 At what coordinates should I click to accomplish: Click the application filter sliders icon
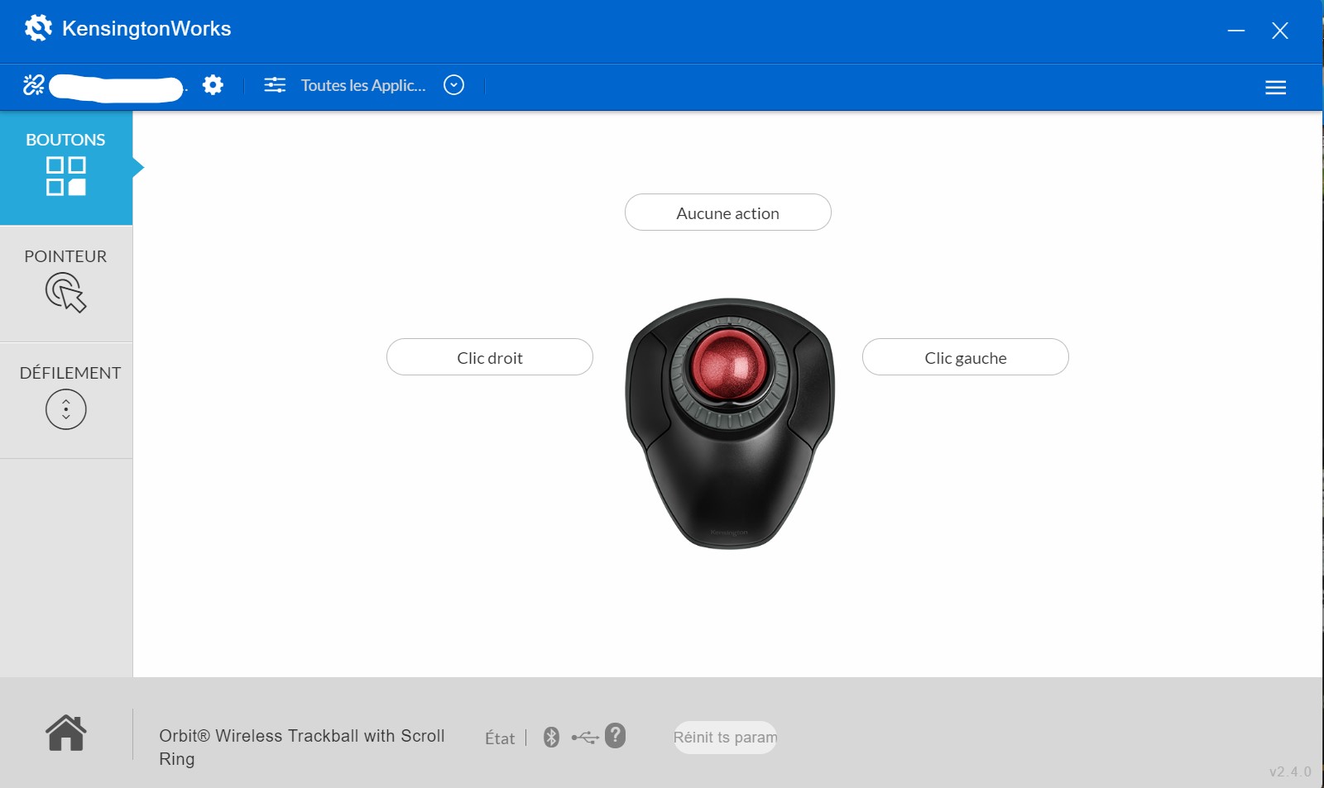275,84
